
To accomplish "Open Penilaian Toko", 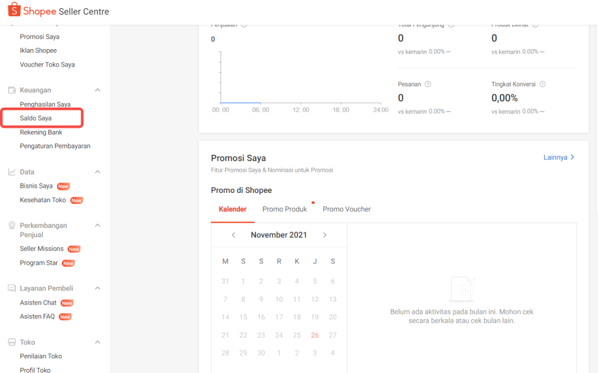I will click(x=41, y=356).
